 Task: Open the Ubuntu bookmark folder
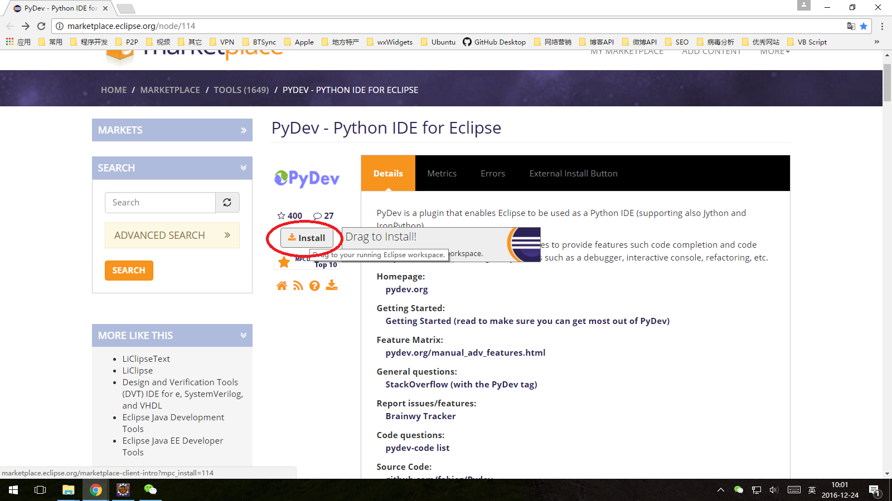coord(438,42)
